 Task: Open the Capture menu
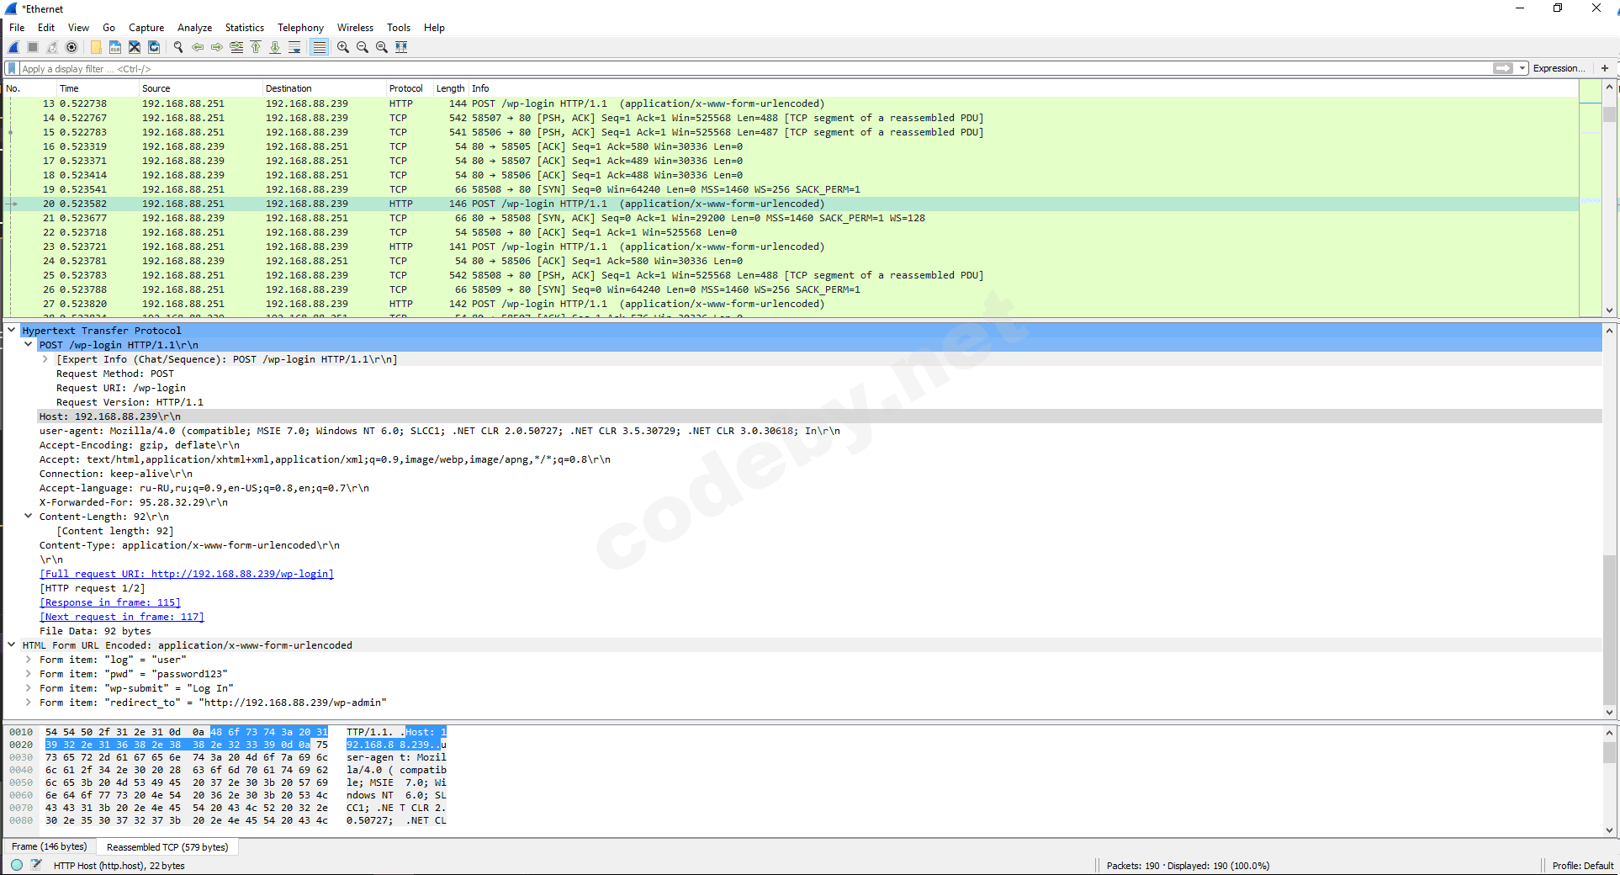146,28
